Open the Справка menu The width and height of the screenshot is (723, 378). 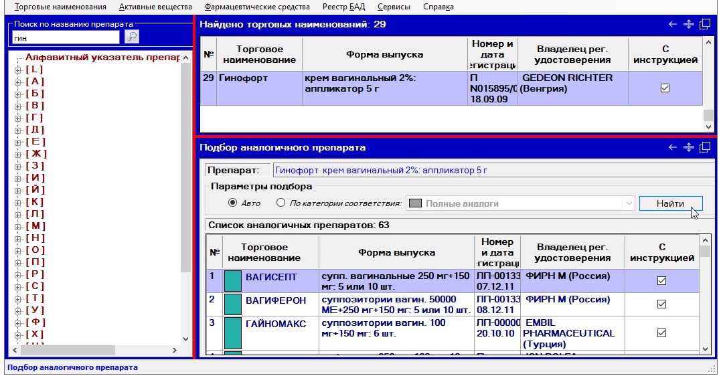coord(438,7)
